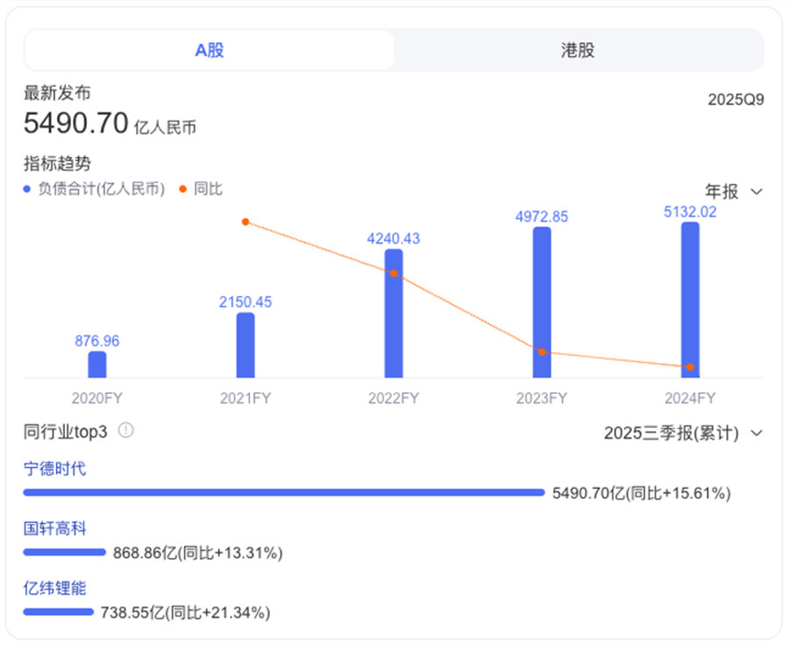Screen dimensions: 791x646
Task: Click the 宁德时代 progress bar
Action: pyautogui.click(x=284, y=492)
